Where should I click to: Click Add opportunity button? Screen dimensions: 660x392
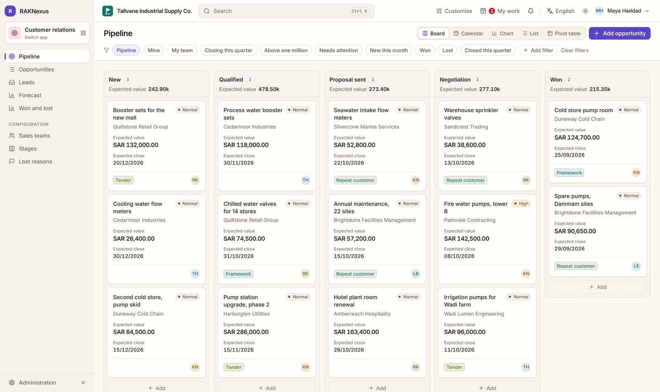tap(620, 33)
